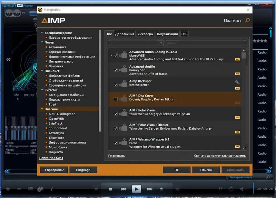Click the AIMP logo icon in title bar
The image size is (276, 198).
tap(40, 10)
